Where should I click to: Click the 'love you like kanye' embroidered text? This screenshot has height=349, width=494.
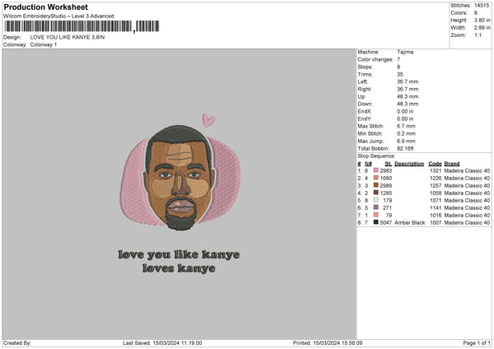[179, 254]
